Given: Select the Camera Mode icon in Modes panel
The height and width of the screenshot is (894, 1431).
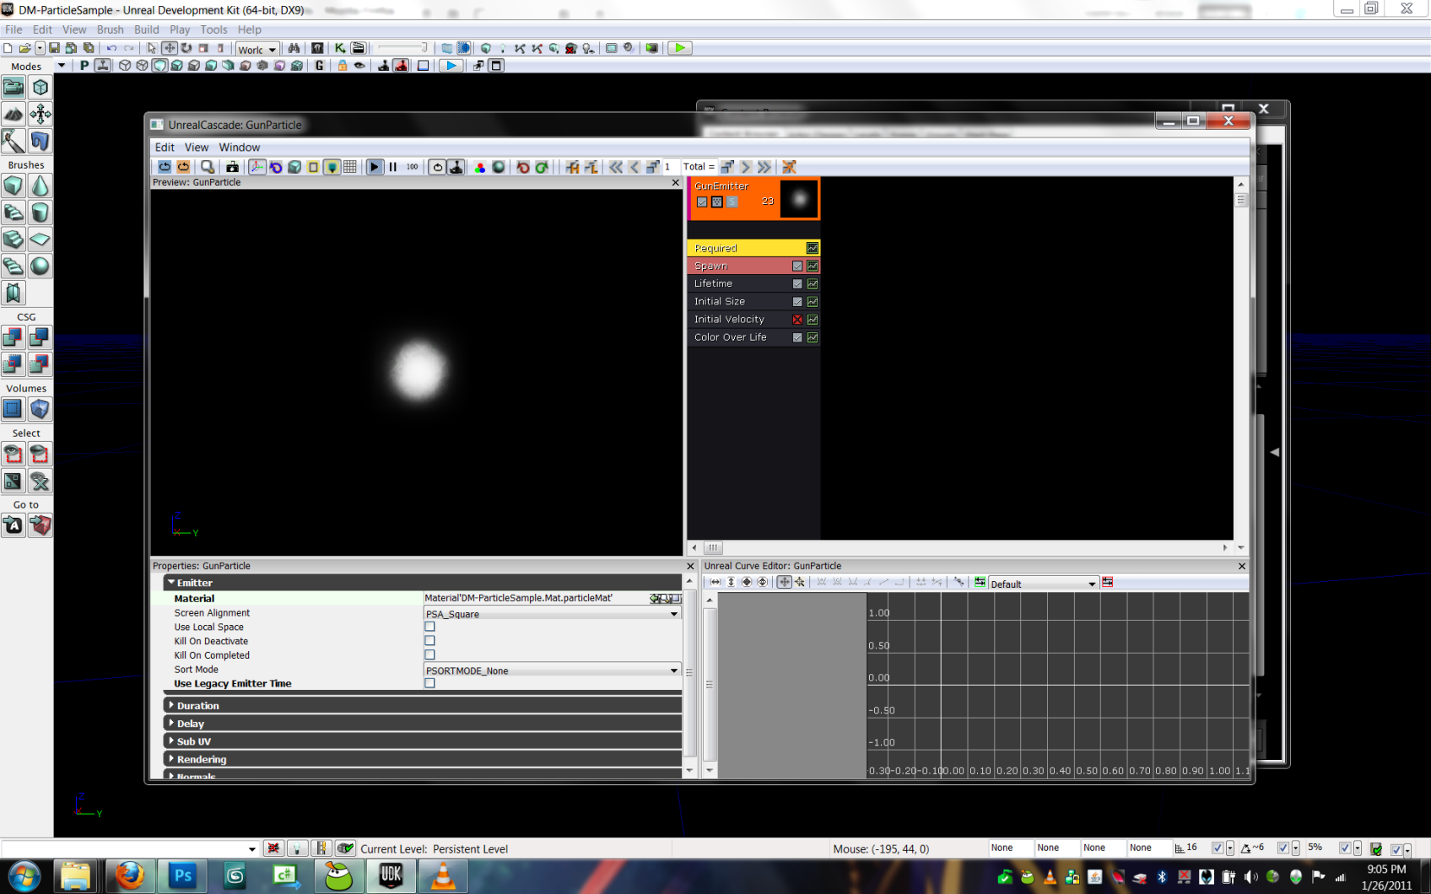Looking at the screenshot, I should [x=13, y=87].
